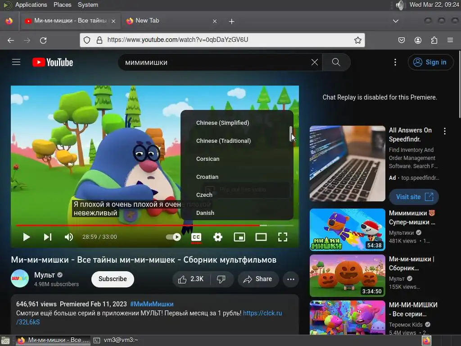Viewport: 461px width, 346px height.
Task: Close the Ми-ми-мишки YouTube tab
Action: [x=113, y=21]
